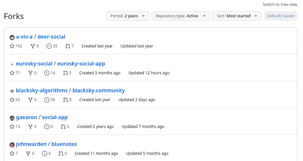The width and height of the screenshot is (303, 161).
Task: Open the Period: 2 years dropdown
Action: click(127, 16)
